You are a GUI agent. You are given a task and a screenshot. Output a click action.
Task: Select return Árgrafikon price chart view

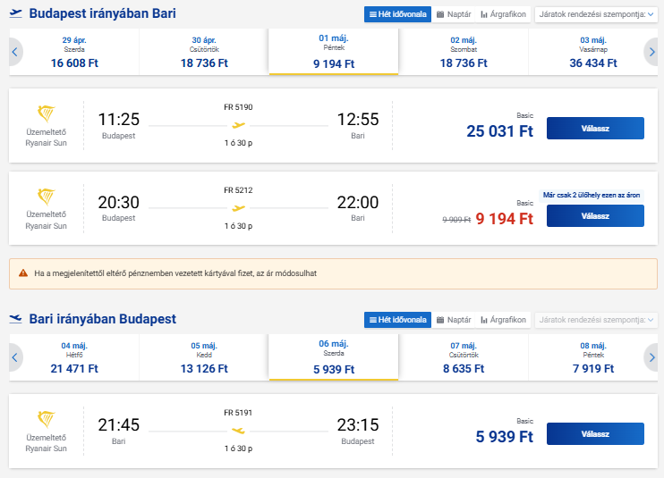coord(503,320)
